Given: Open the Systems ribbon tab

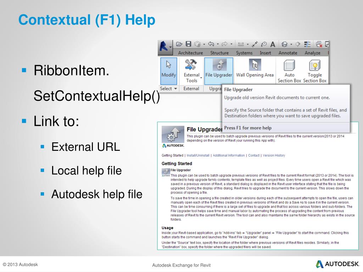Looking at the screenshot, I should pyautogui.click(x=244, y=53).
